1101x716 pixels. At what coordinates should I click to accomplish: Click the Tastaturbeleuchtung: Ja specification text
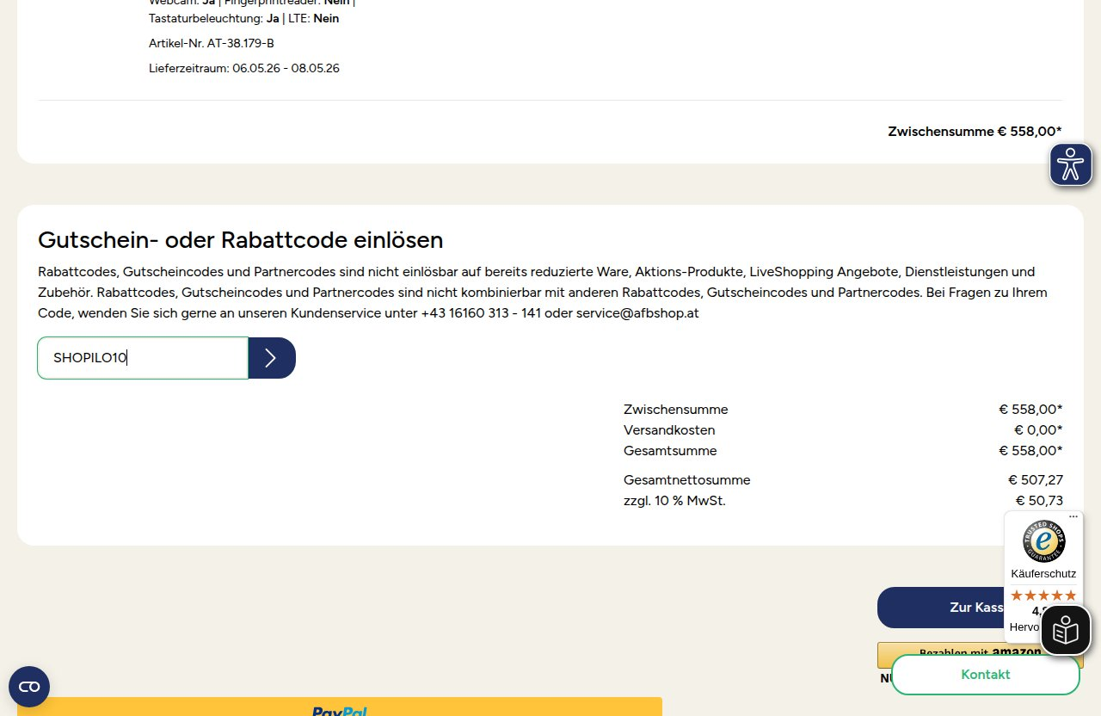click(213, 18)
